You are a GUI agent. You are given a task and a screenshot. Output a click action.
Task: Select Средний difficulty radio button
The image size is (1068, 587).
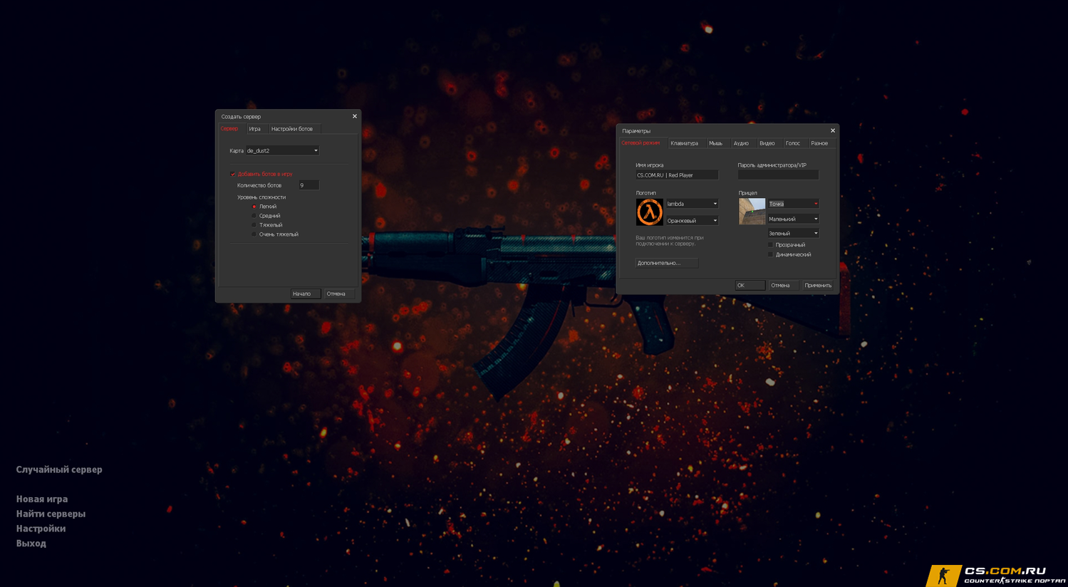point(254,216)
